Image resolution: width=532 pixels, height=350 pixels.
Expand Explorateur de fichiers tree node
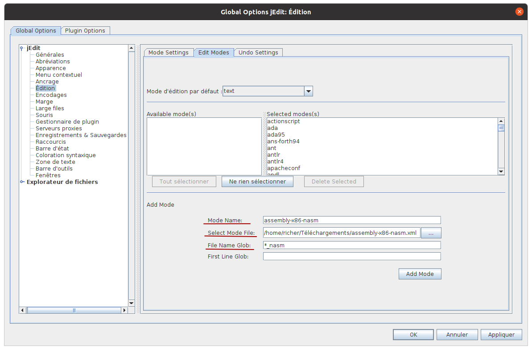pos(22,182)
